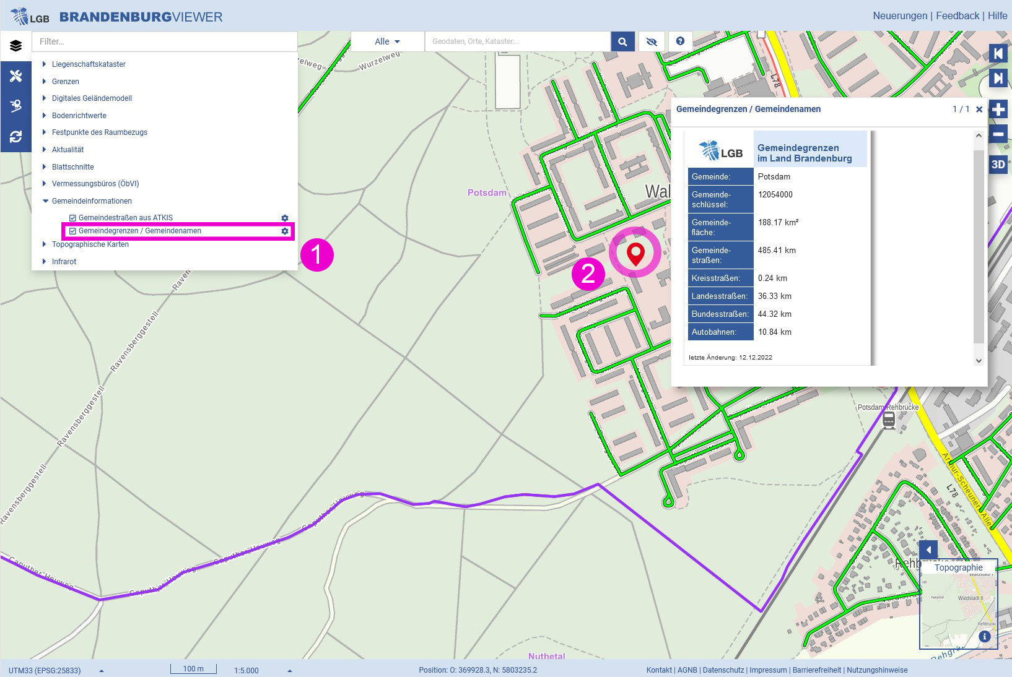Open Nutzungshinweise footer link
1012x677 pixels.
(x=877, y=670)
